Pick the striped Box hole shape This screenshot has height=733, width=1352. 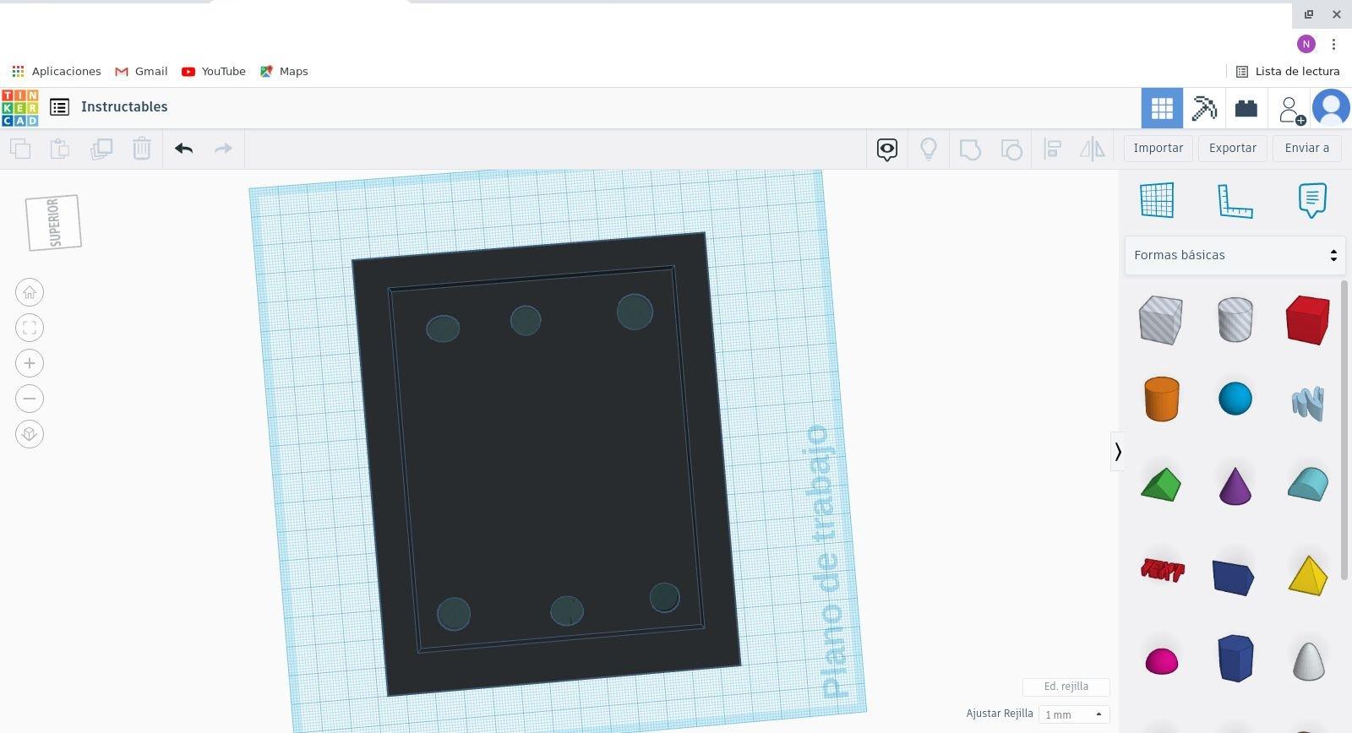[x=1161, y=320]
